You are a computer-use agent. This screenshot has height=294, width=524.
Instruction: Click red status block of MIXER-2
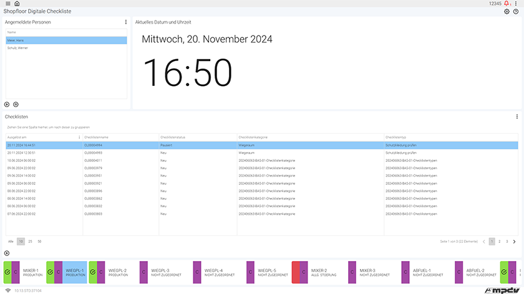tap(296, 272)
